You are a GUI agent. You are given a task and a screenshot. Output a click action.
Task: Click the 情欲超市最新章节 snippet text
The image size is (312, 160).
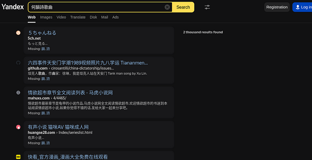pos(98,105)
